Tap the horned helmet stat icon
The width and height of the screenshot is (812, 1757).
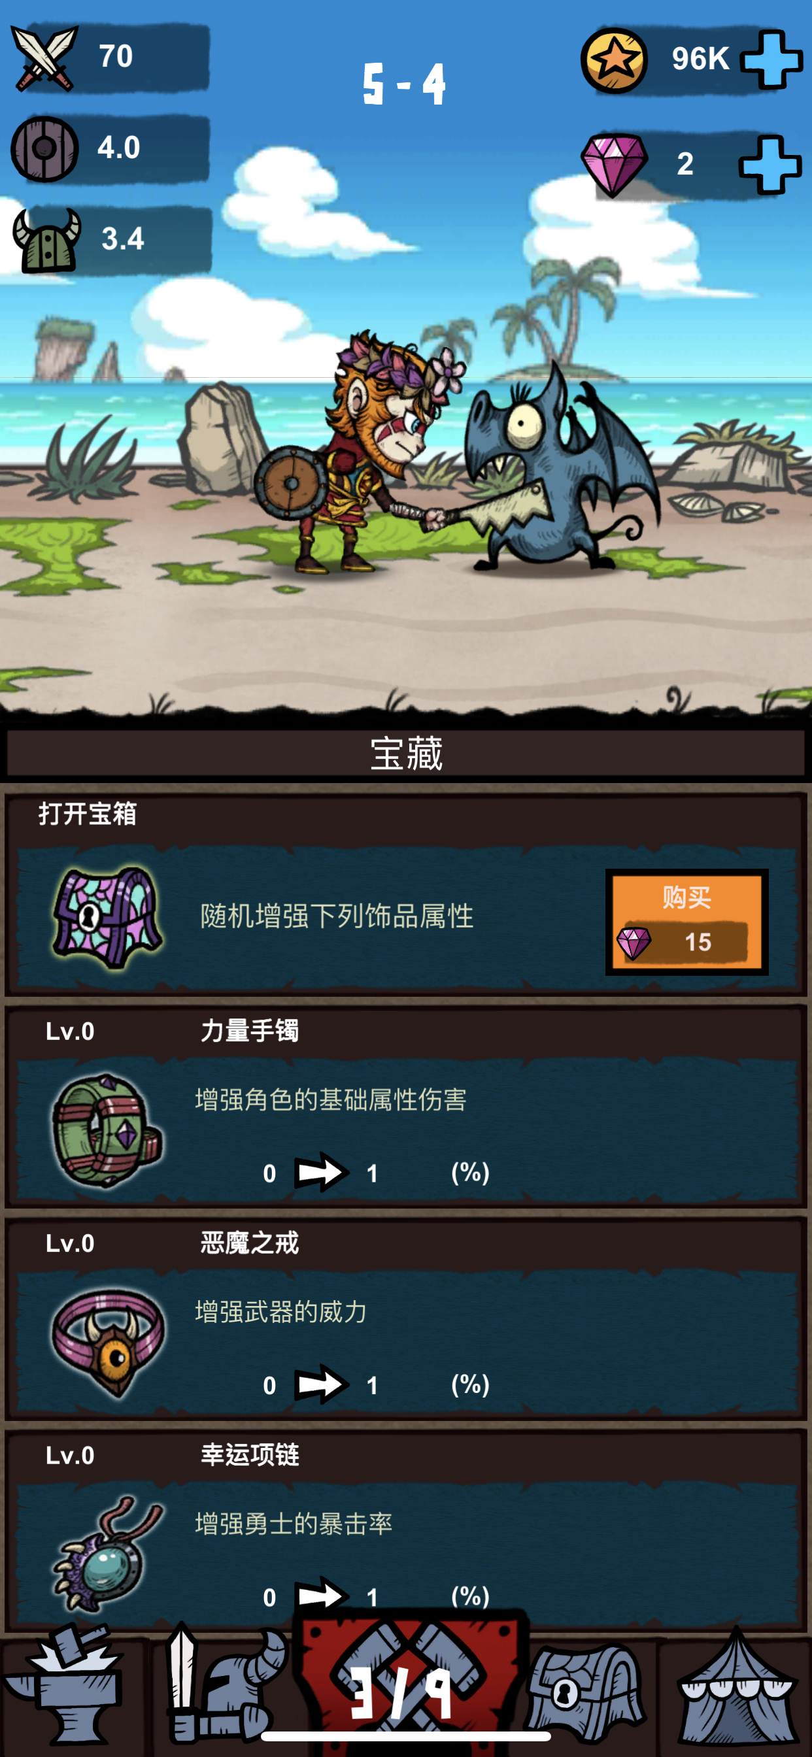coord(46,240)
